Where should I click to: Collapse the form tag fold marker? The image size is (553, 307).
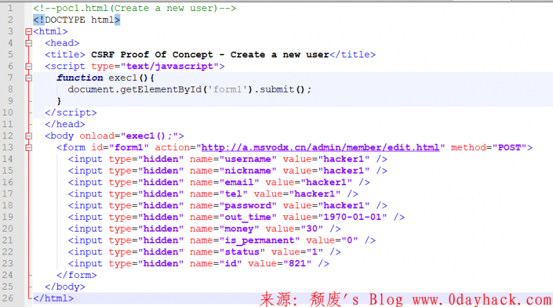(x=29, y=147)
